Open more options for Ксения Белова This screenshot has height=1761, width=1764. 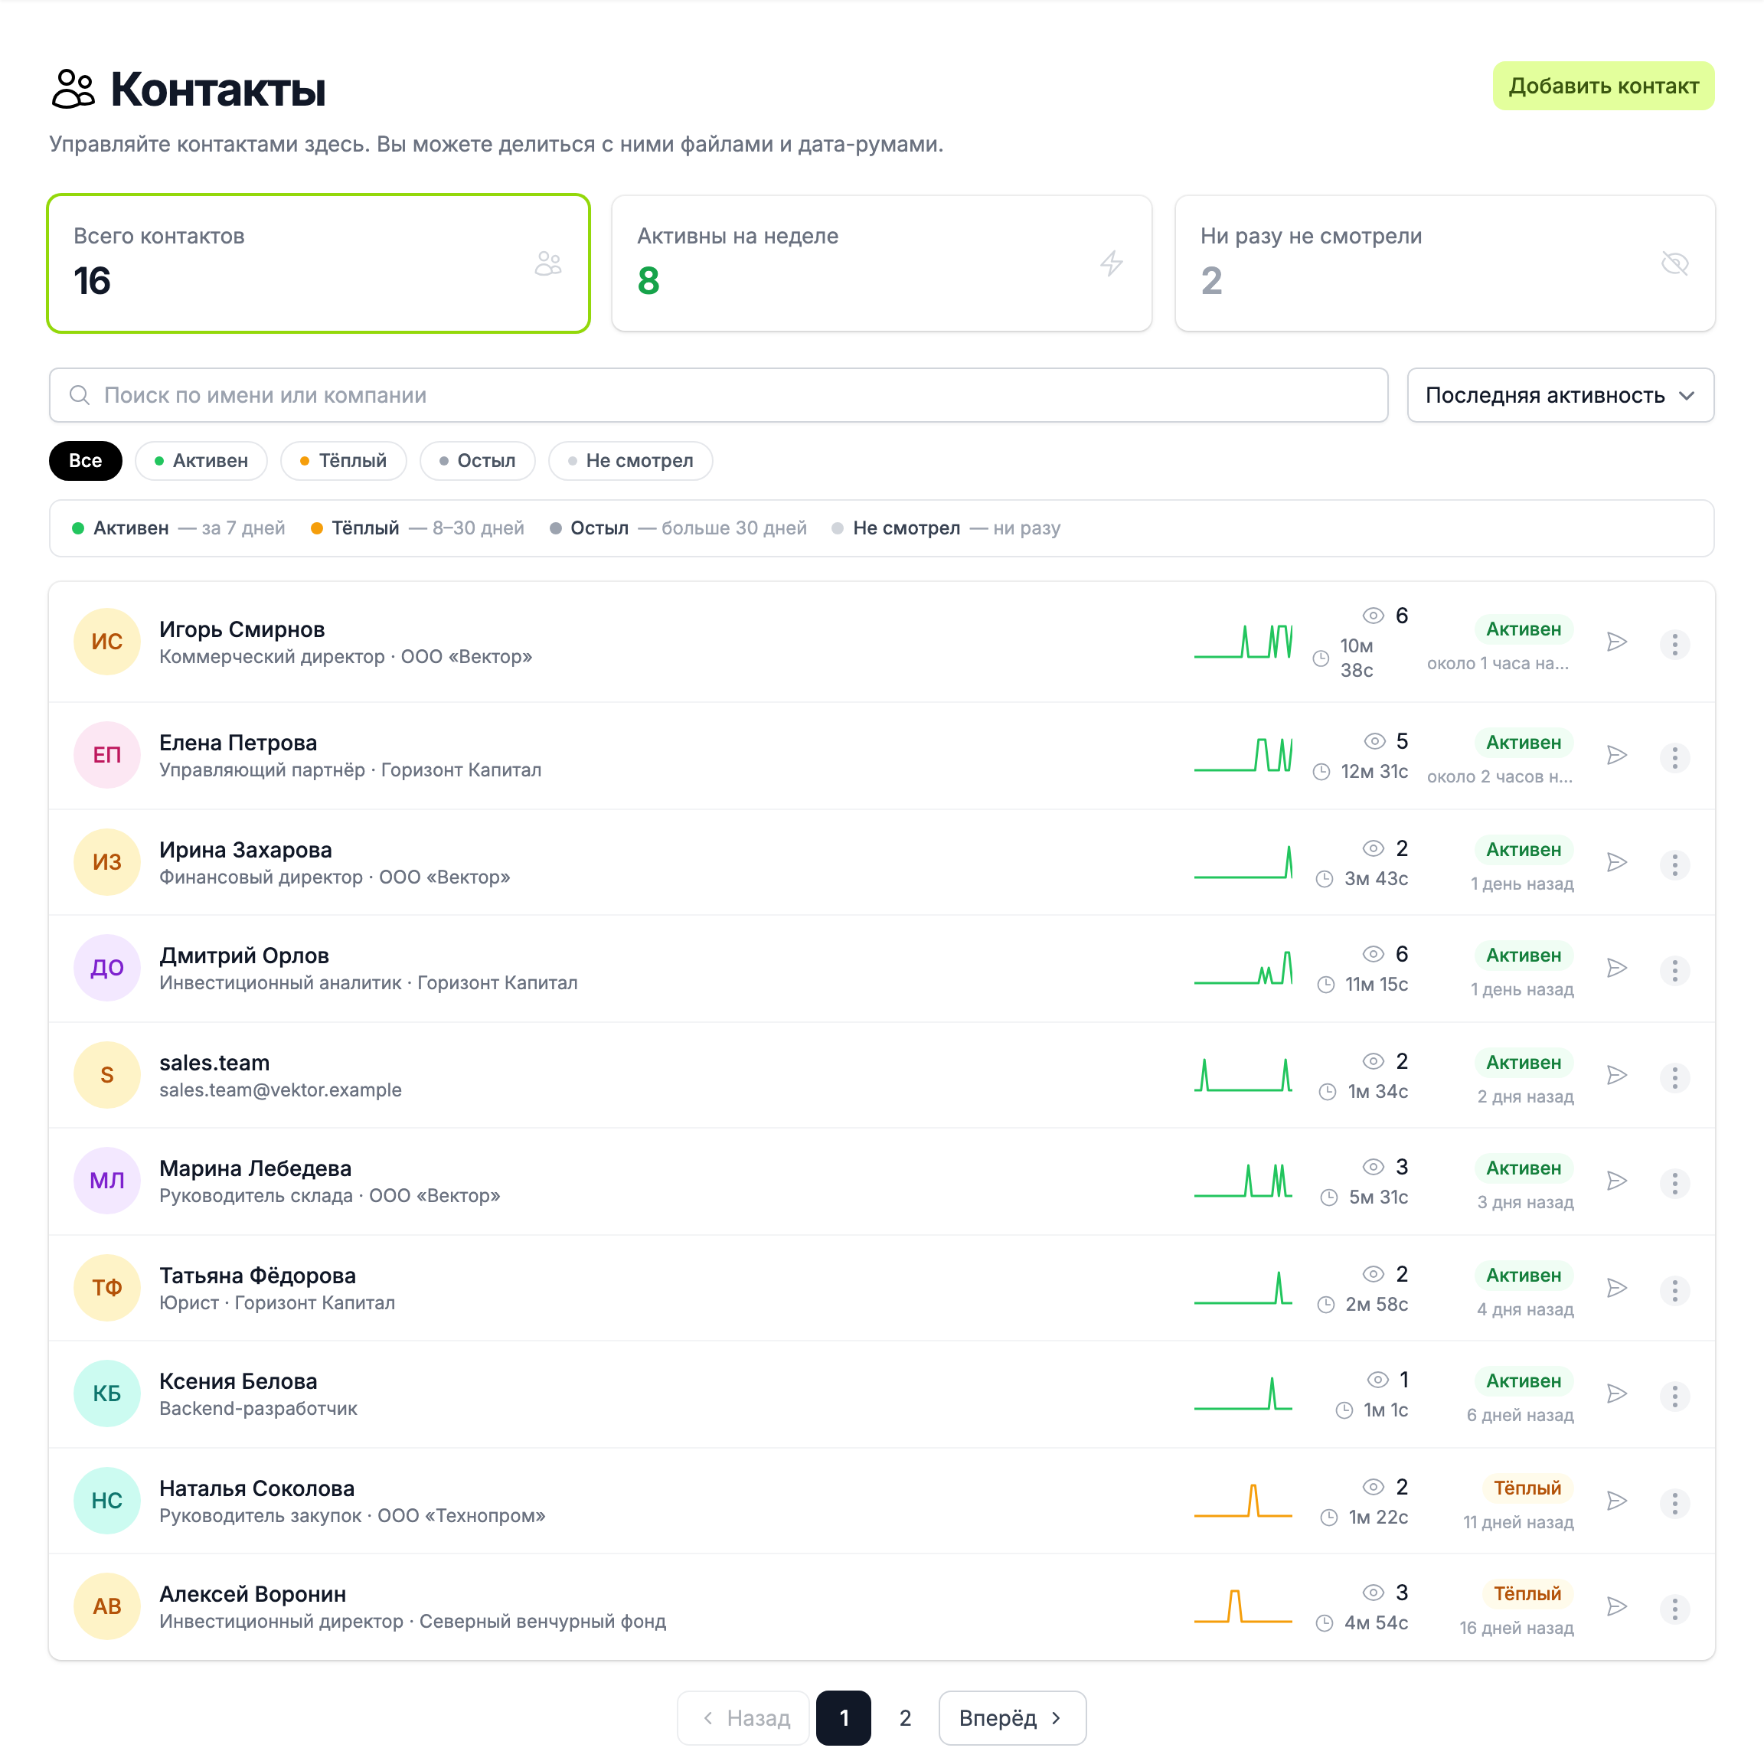(x=1674, y=1396)
